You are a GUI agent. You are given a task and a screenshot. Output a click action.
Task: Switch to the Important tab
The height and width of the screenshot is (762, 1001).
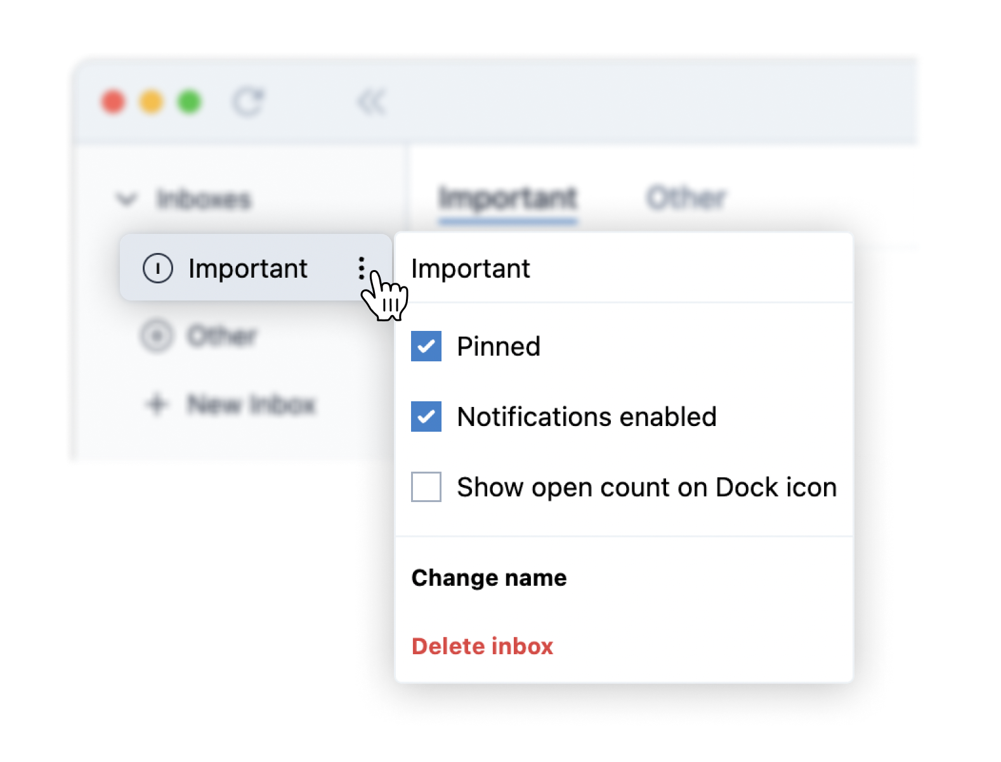click(507, 198)
